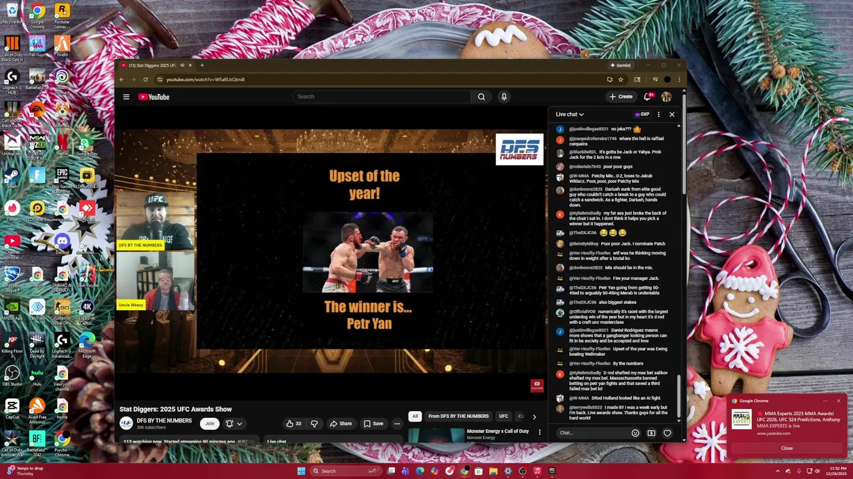This screenshot has width=853, height=479.
Task: Open options for Monster Energy video
Action: [x=540, y=432]
